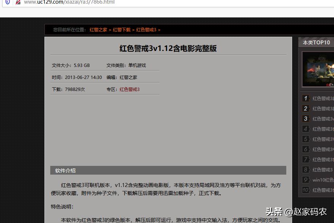
Task: Select the 本类TOP10 sidebar header tab
Action: pyautogui.click(x=316, y=43)
